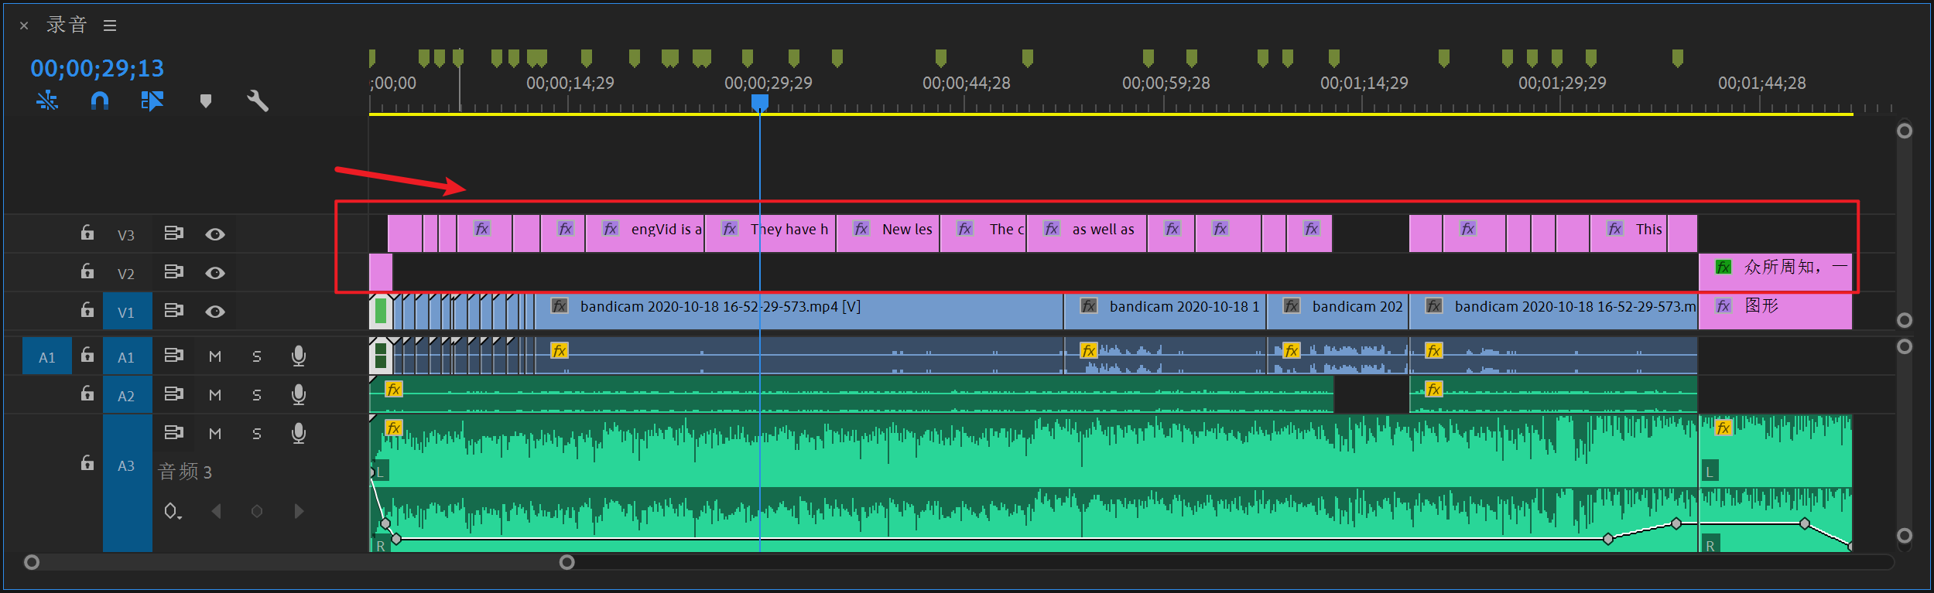Toggle sync lock on A3
The height and width of the screenshot is (593, 1934).
[x=174, y=432]
